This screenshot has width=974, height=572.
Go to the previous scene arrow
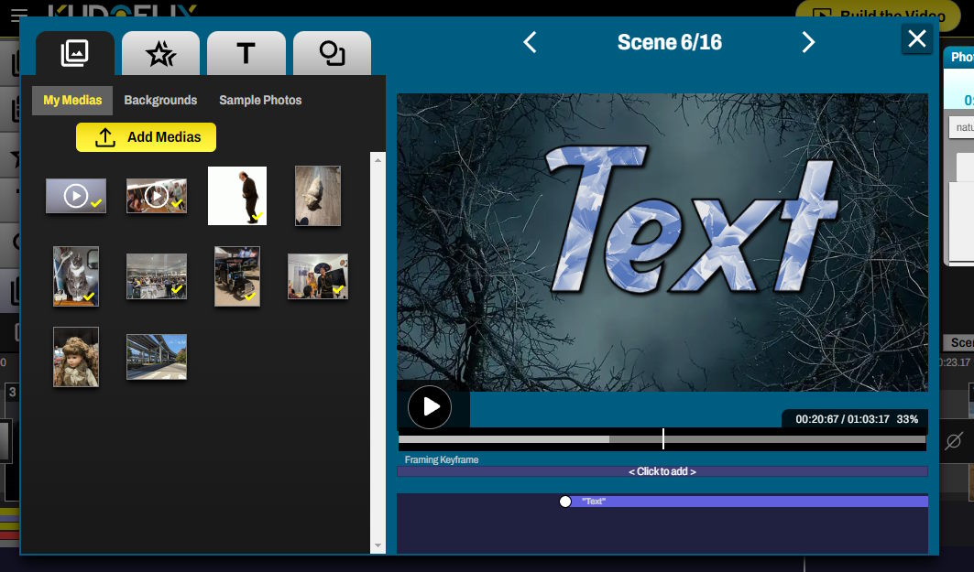(530, 42)
